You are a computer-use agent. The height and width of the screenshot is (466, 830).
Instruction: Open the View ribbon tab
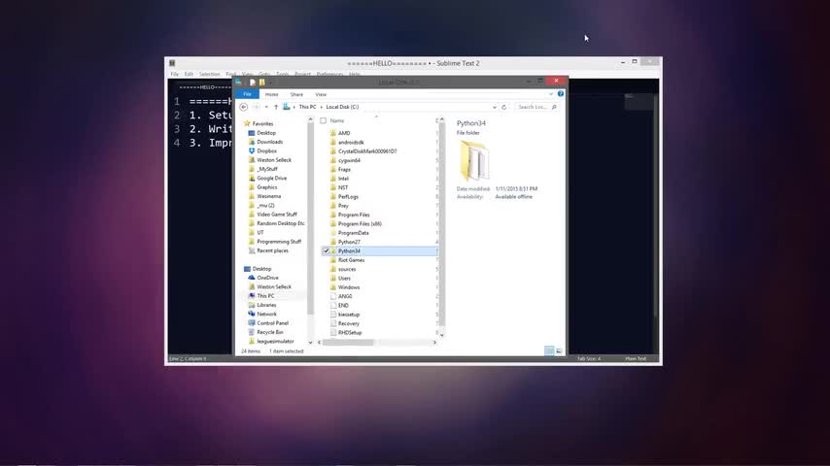pos(321,94)
